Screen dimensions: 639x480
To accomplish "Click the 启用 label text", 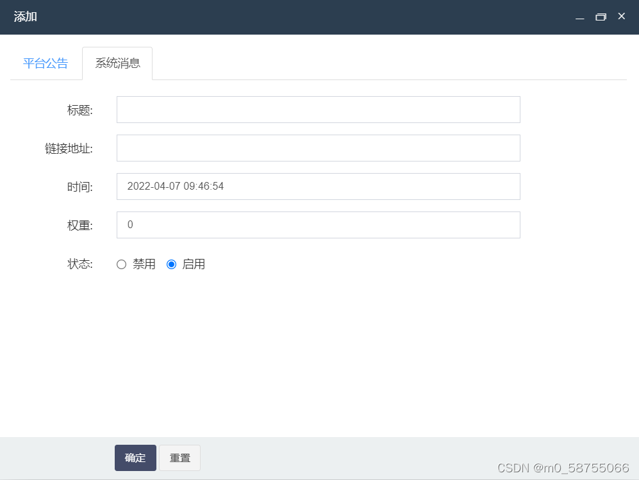I will click(194, 264).
